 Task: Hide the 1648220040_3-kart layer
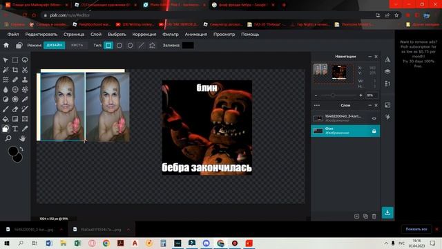click(x=374, y=118)
